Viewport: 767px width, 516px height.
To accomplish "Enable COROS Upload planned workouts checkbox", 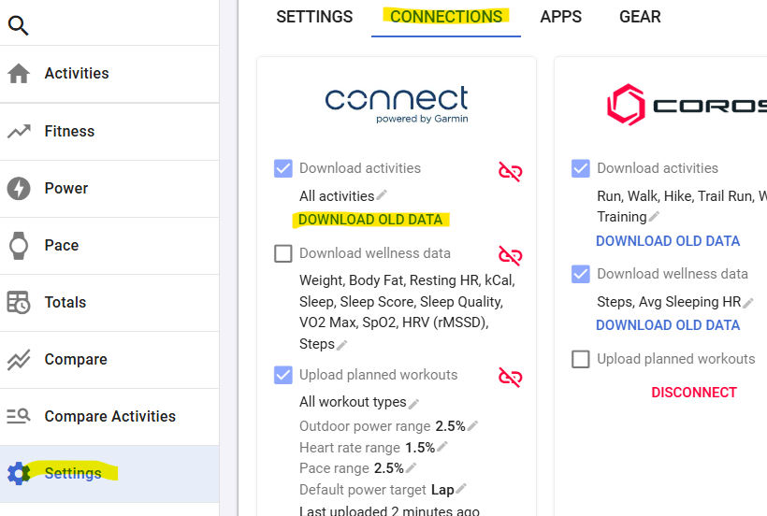I will 581,359.
